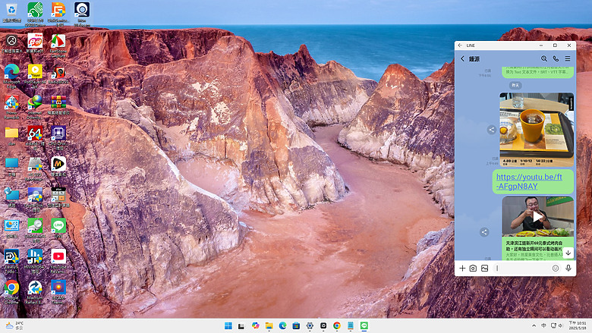
Task: Select the LINE desktop shortcut
Action: coord(58,228)
